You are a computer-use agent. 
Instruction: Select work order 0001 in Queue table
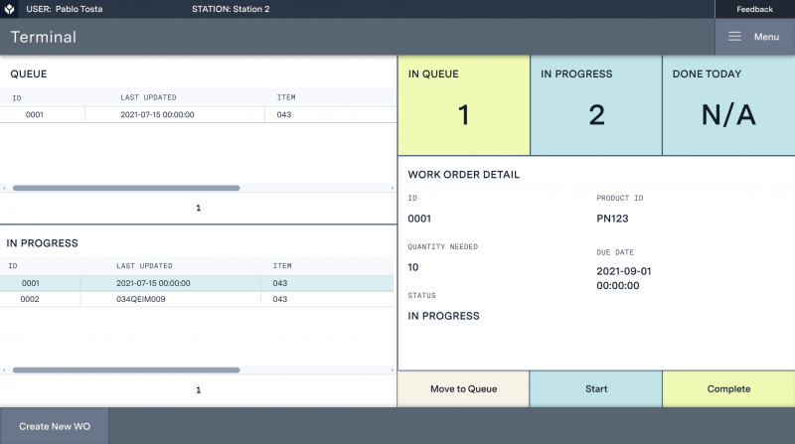tap(35, 114)
